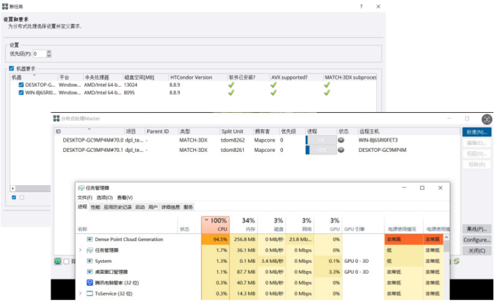Expand the TsService (32 位) process row
Viewport: 501px width, 305px height.
pyautogui.click(x=81, y=293)
